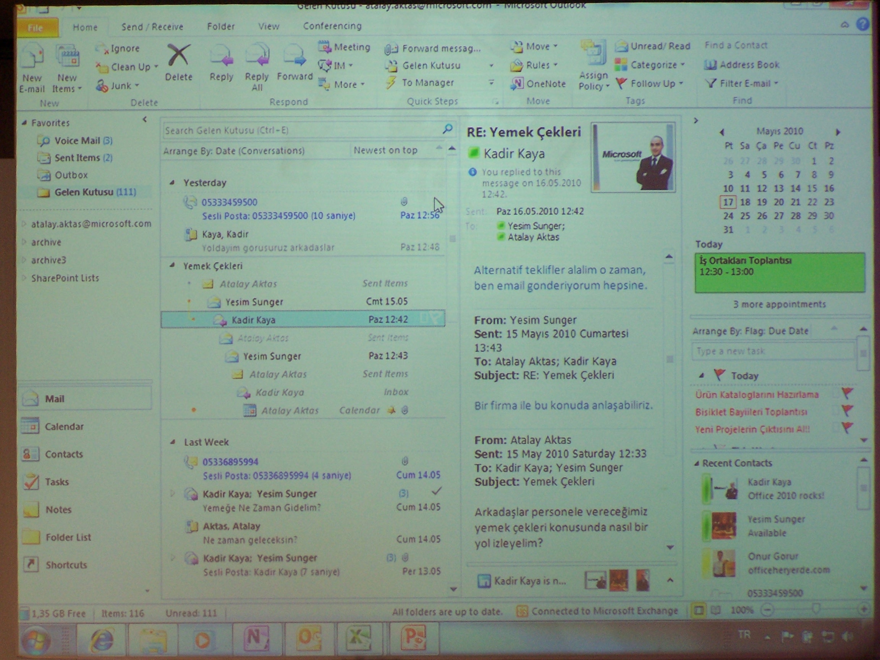Click the New E-mail icon
Screen dimensions: 880x660
[x=32, y=57]
